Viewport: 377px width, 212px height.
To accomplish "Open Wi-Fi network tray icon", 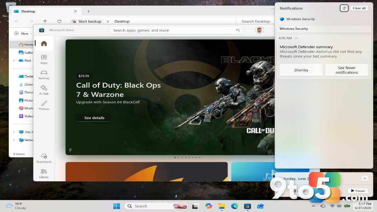I will 332,206.
